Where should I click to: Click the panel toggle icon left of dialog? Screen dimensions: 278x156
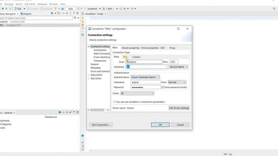point(83,35)
